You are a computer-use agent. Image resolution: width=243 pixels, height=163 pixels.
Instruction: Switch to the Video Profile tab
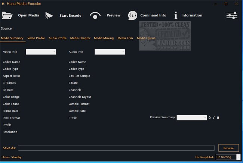click(36, 38)
